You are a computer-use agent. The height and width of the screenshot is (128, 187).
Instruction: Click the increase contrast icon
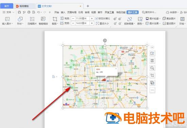[x=115, y=19]
